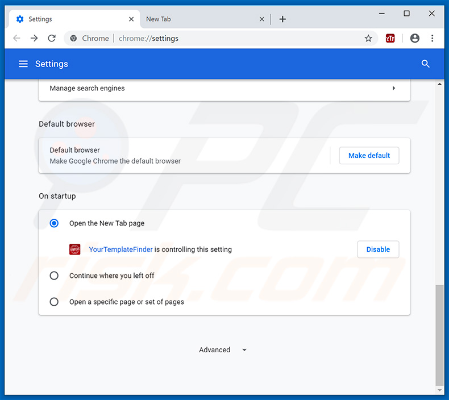Click the search settings magnifier icon
This screenshot has width=449, height=400.
pyautogui.click(x=426, y=64)
